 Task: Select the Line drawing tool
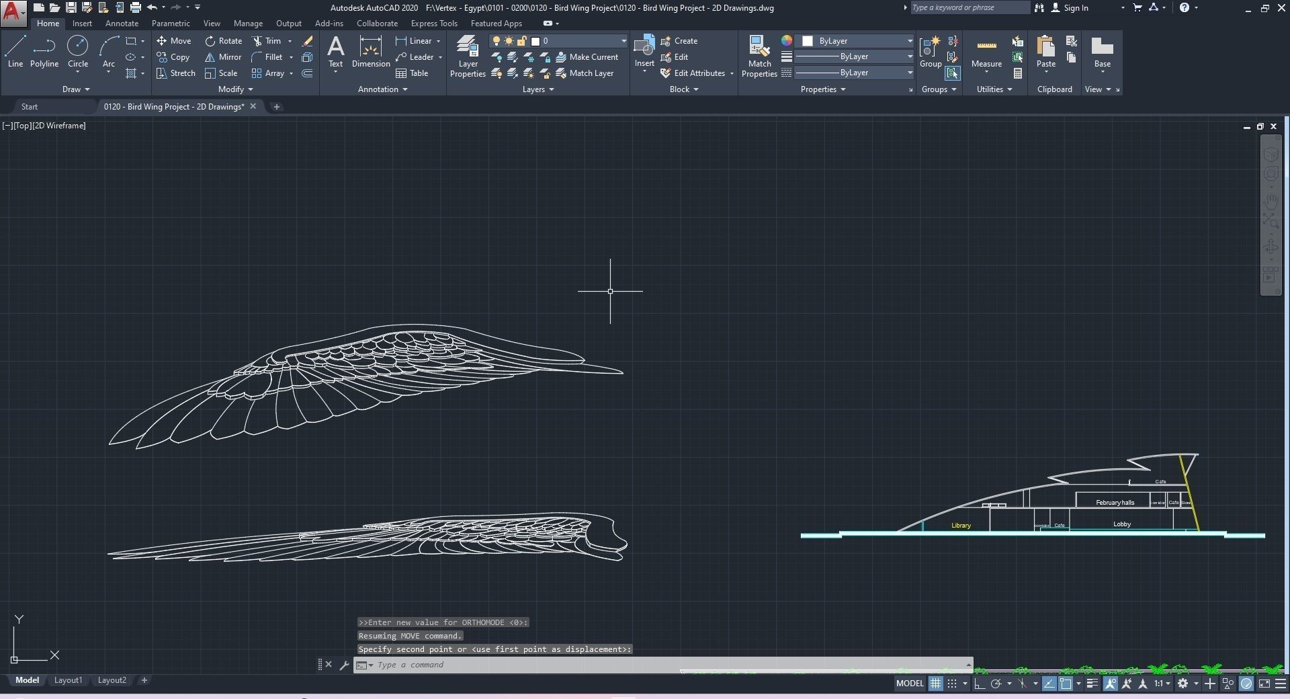(15, 52)
